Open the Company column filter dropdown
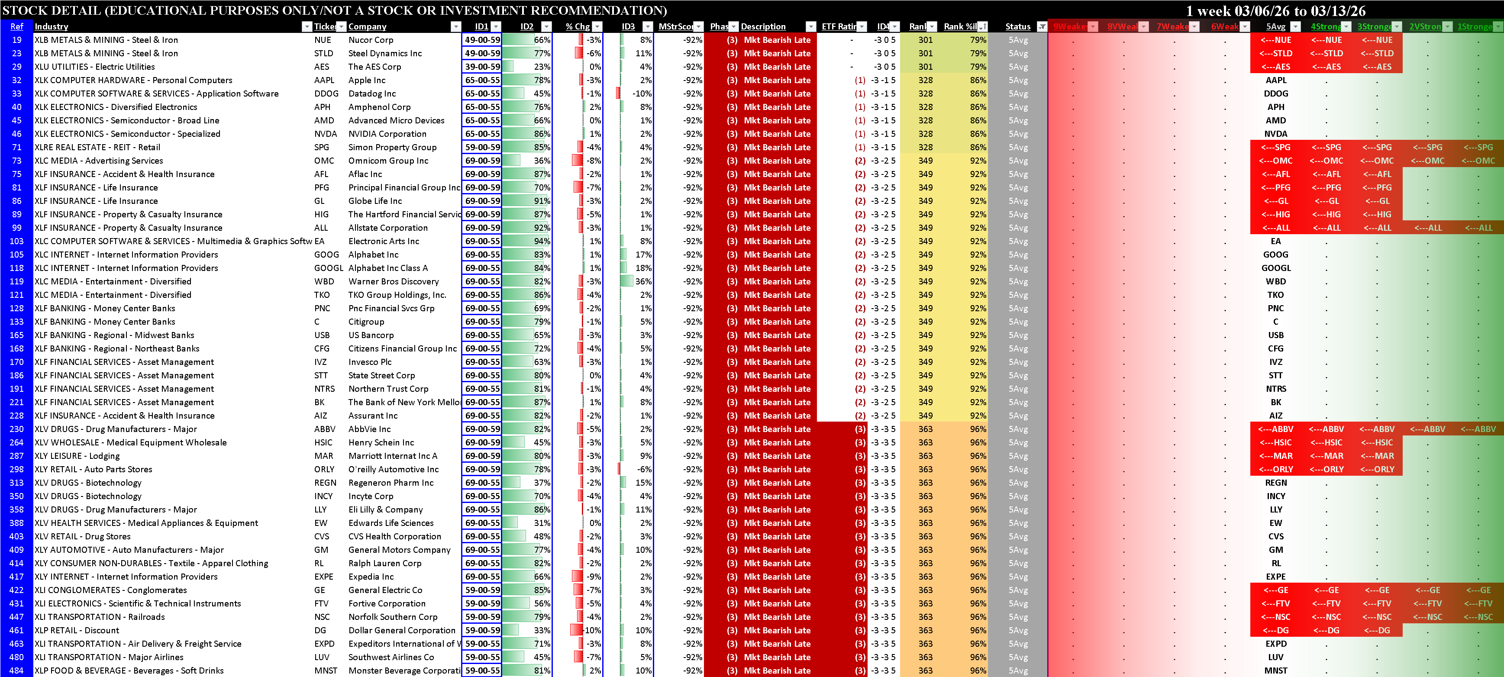 [455, 26]
